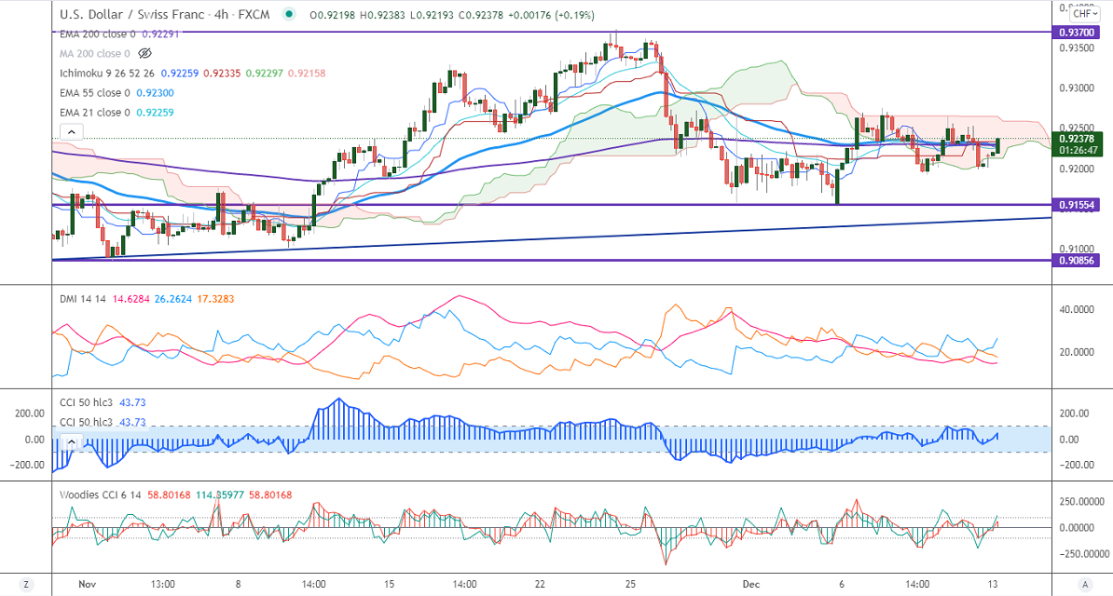The image size is (1113, 596).
Task: Select the MA 200 close 0 legend
Action: [94, 53]
